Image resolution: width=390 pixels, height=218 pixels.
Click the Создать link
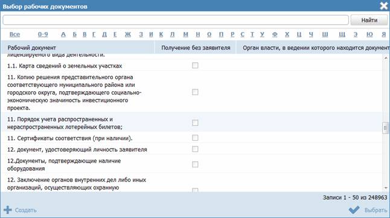[x=25, y=210]
